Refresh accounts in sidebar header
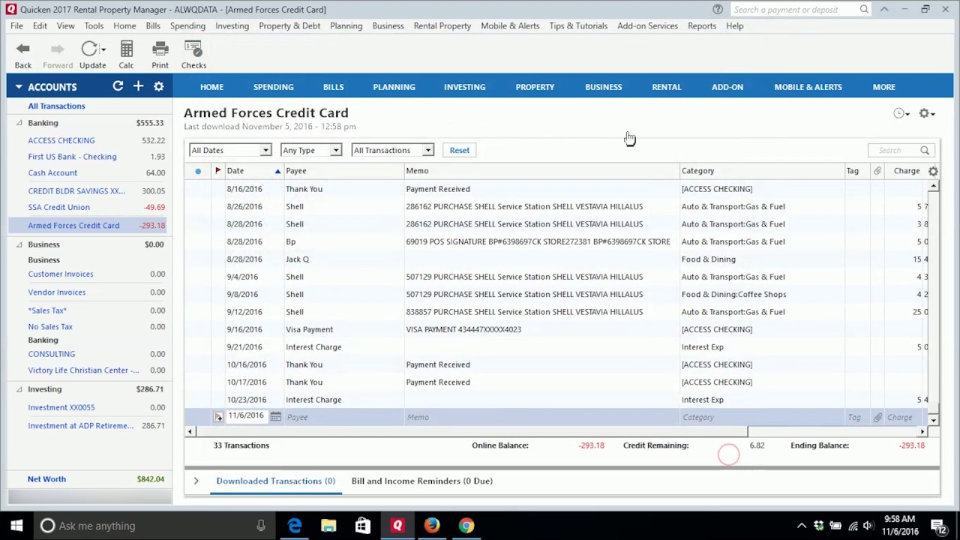The height and width of the screenshot is (540, 960). coord(118,86)
